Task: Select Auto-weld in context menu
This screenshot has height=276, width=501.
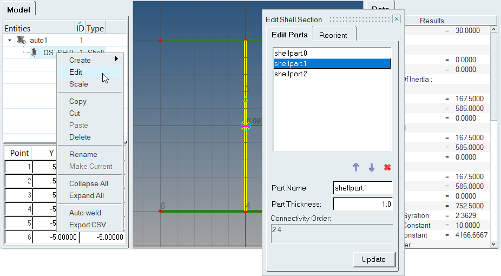Action: 85,213
